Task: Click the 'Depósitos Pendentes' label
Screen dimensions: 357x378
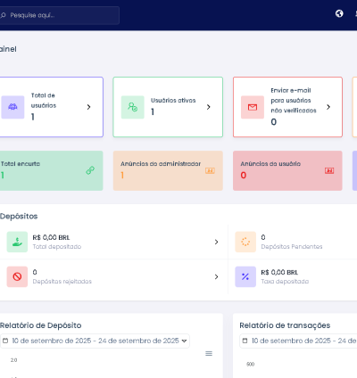Action: (292, 247)
